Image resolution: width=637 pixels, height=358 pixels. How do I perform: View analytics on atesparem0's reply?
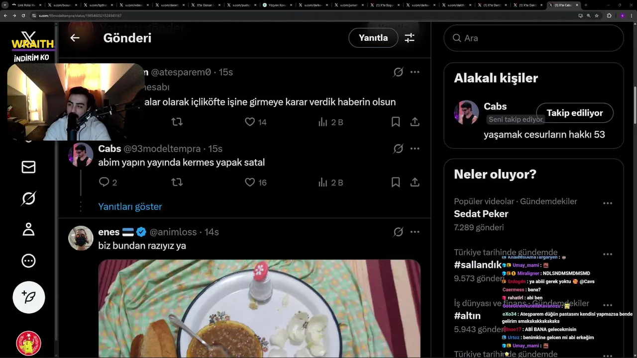[x=330, y=122]
